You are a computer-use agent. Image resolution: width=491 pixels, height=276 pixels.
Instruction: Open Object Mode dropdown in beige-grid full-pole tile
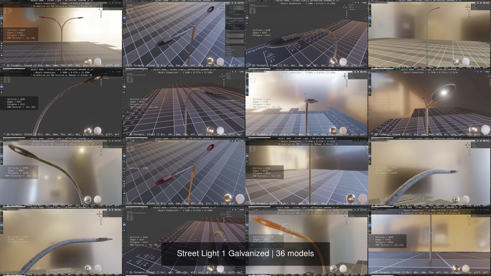[372, 3]
